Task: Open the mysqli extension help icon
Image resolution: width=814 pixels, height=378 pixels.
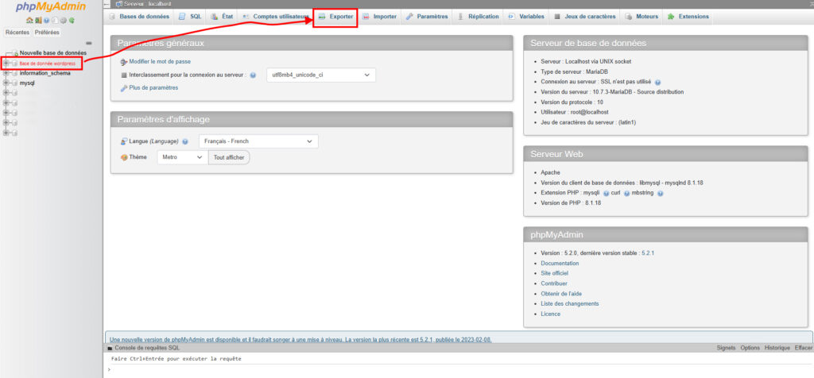Action: [x=606, y=193]
